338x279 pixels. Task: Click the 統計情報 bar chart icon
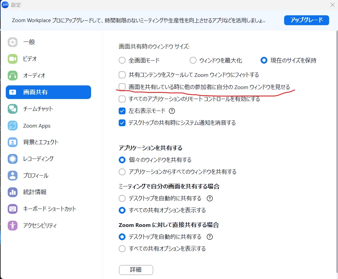[x=13, y=192]
